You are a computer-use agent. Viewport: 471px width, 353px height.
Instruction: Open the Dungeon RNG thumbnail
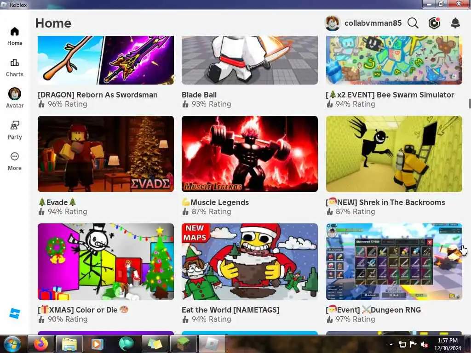(394, 262)
